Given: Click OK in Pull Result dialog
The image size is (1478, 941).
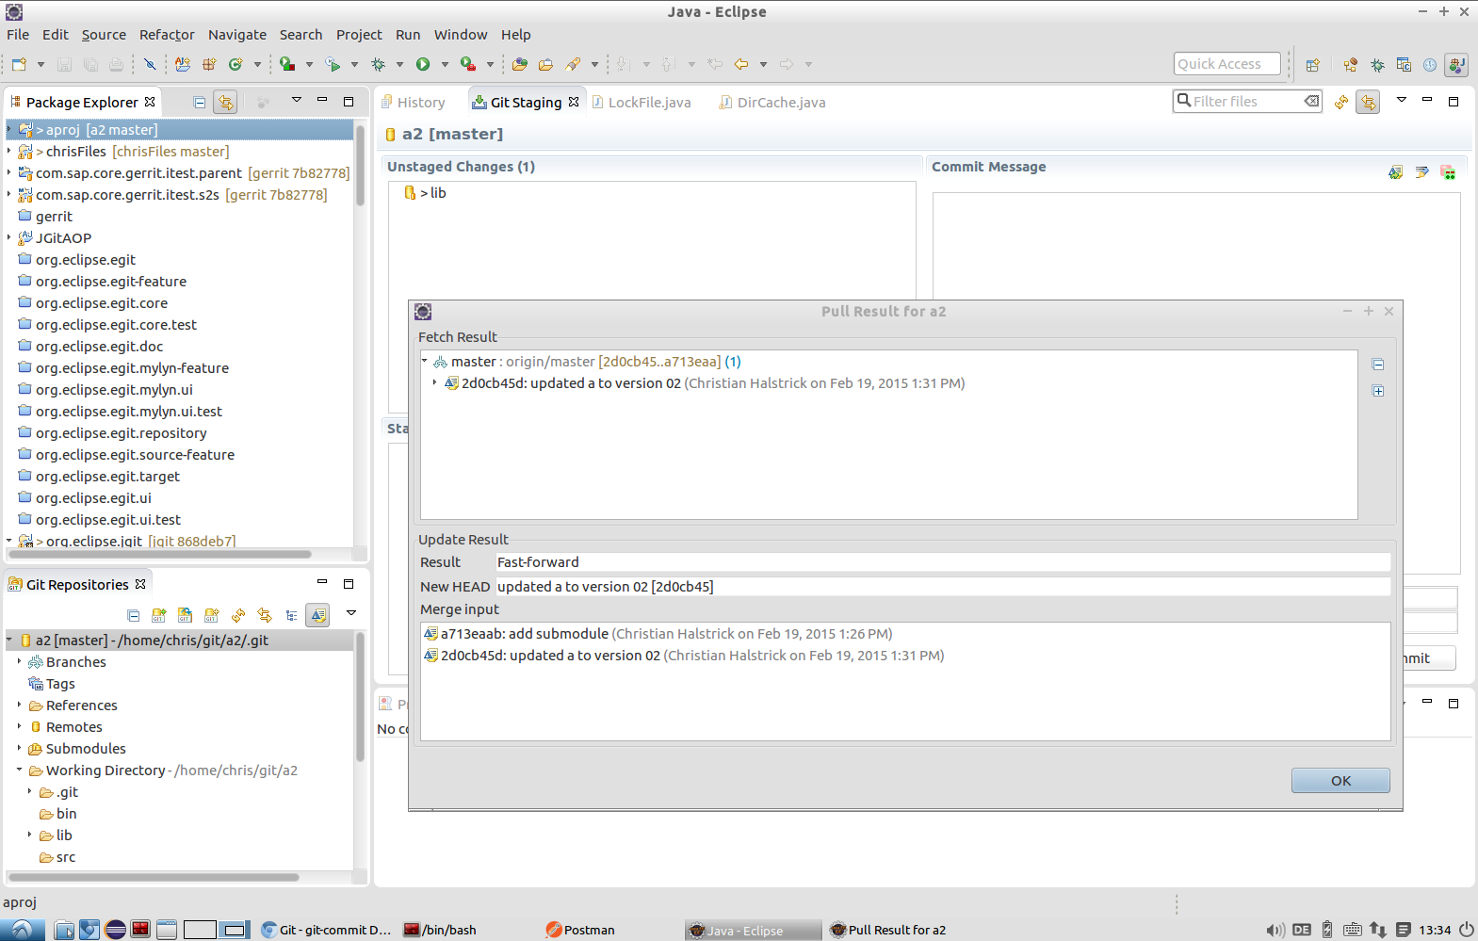Looking at the screenshot, I should click(x=1340, y=781).
